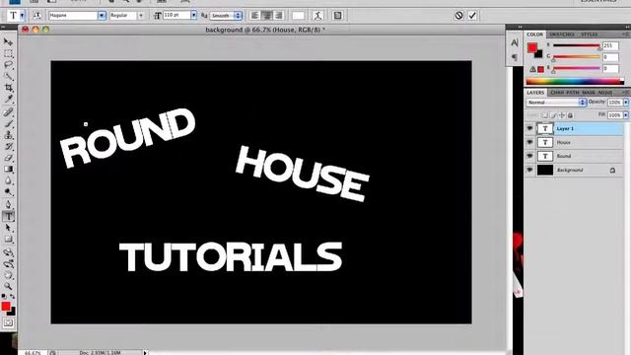Select the 3D Rotate tool
This screenshot has height=355, width=631.
tap(8, 252)
